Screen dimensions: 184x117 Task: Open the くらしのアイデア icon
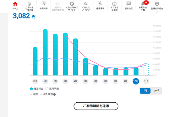coord(86,4)
